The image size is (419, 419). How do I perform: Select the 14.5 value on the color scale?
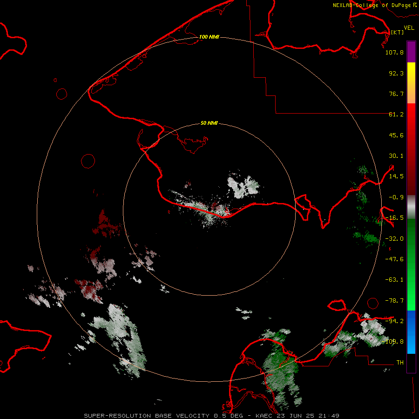[x=396, y=176]
